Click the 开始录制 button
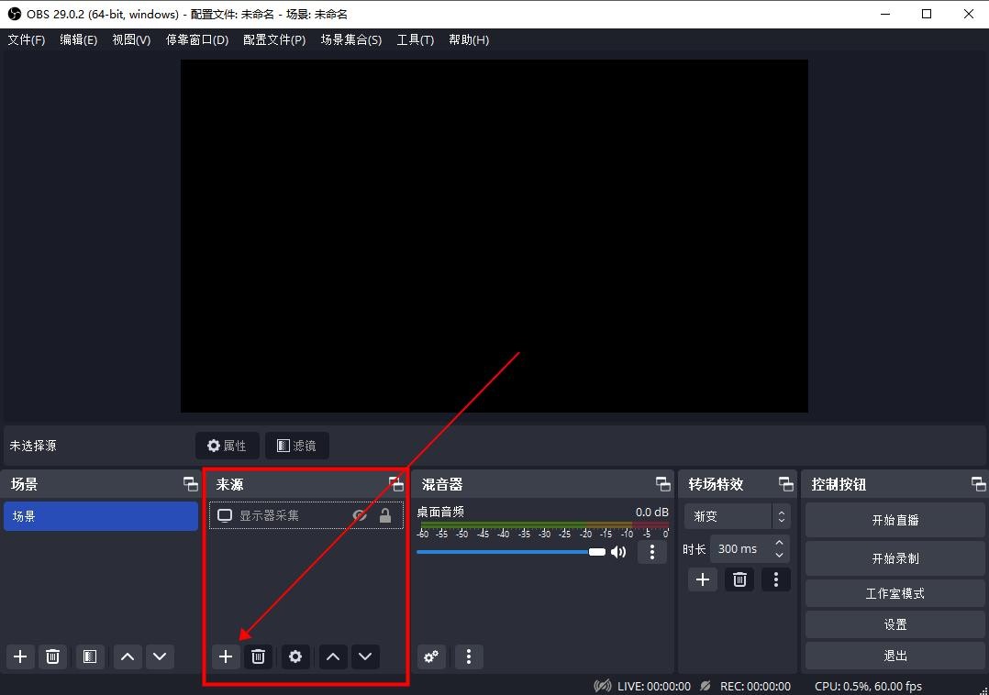 point(895,558)
